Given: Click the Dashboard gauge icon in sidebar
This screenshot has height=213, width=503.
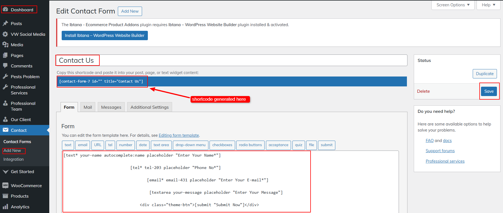Looking at the screenshot, I should (x=5, y=9).
